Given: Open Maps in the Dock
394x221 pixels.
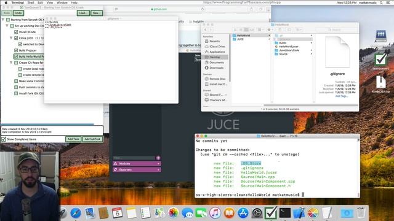Looking at the screenshot, I should tap(159, 213).
